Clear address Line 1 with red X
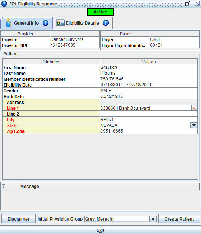201x234 pixels. (x=194, y=108)
